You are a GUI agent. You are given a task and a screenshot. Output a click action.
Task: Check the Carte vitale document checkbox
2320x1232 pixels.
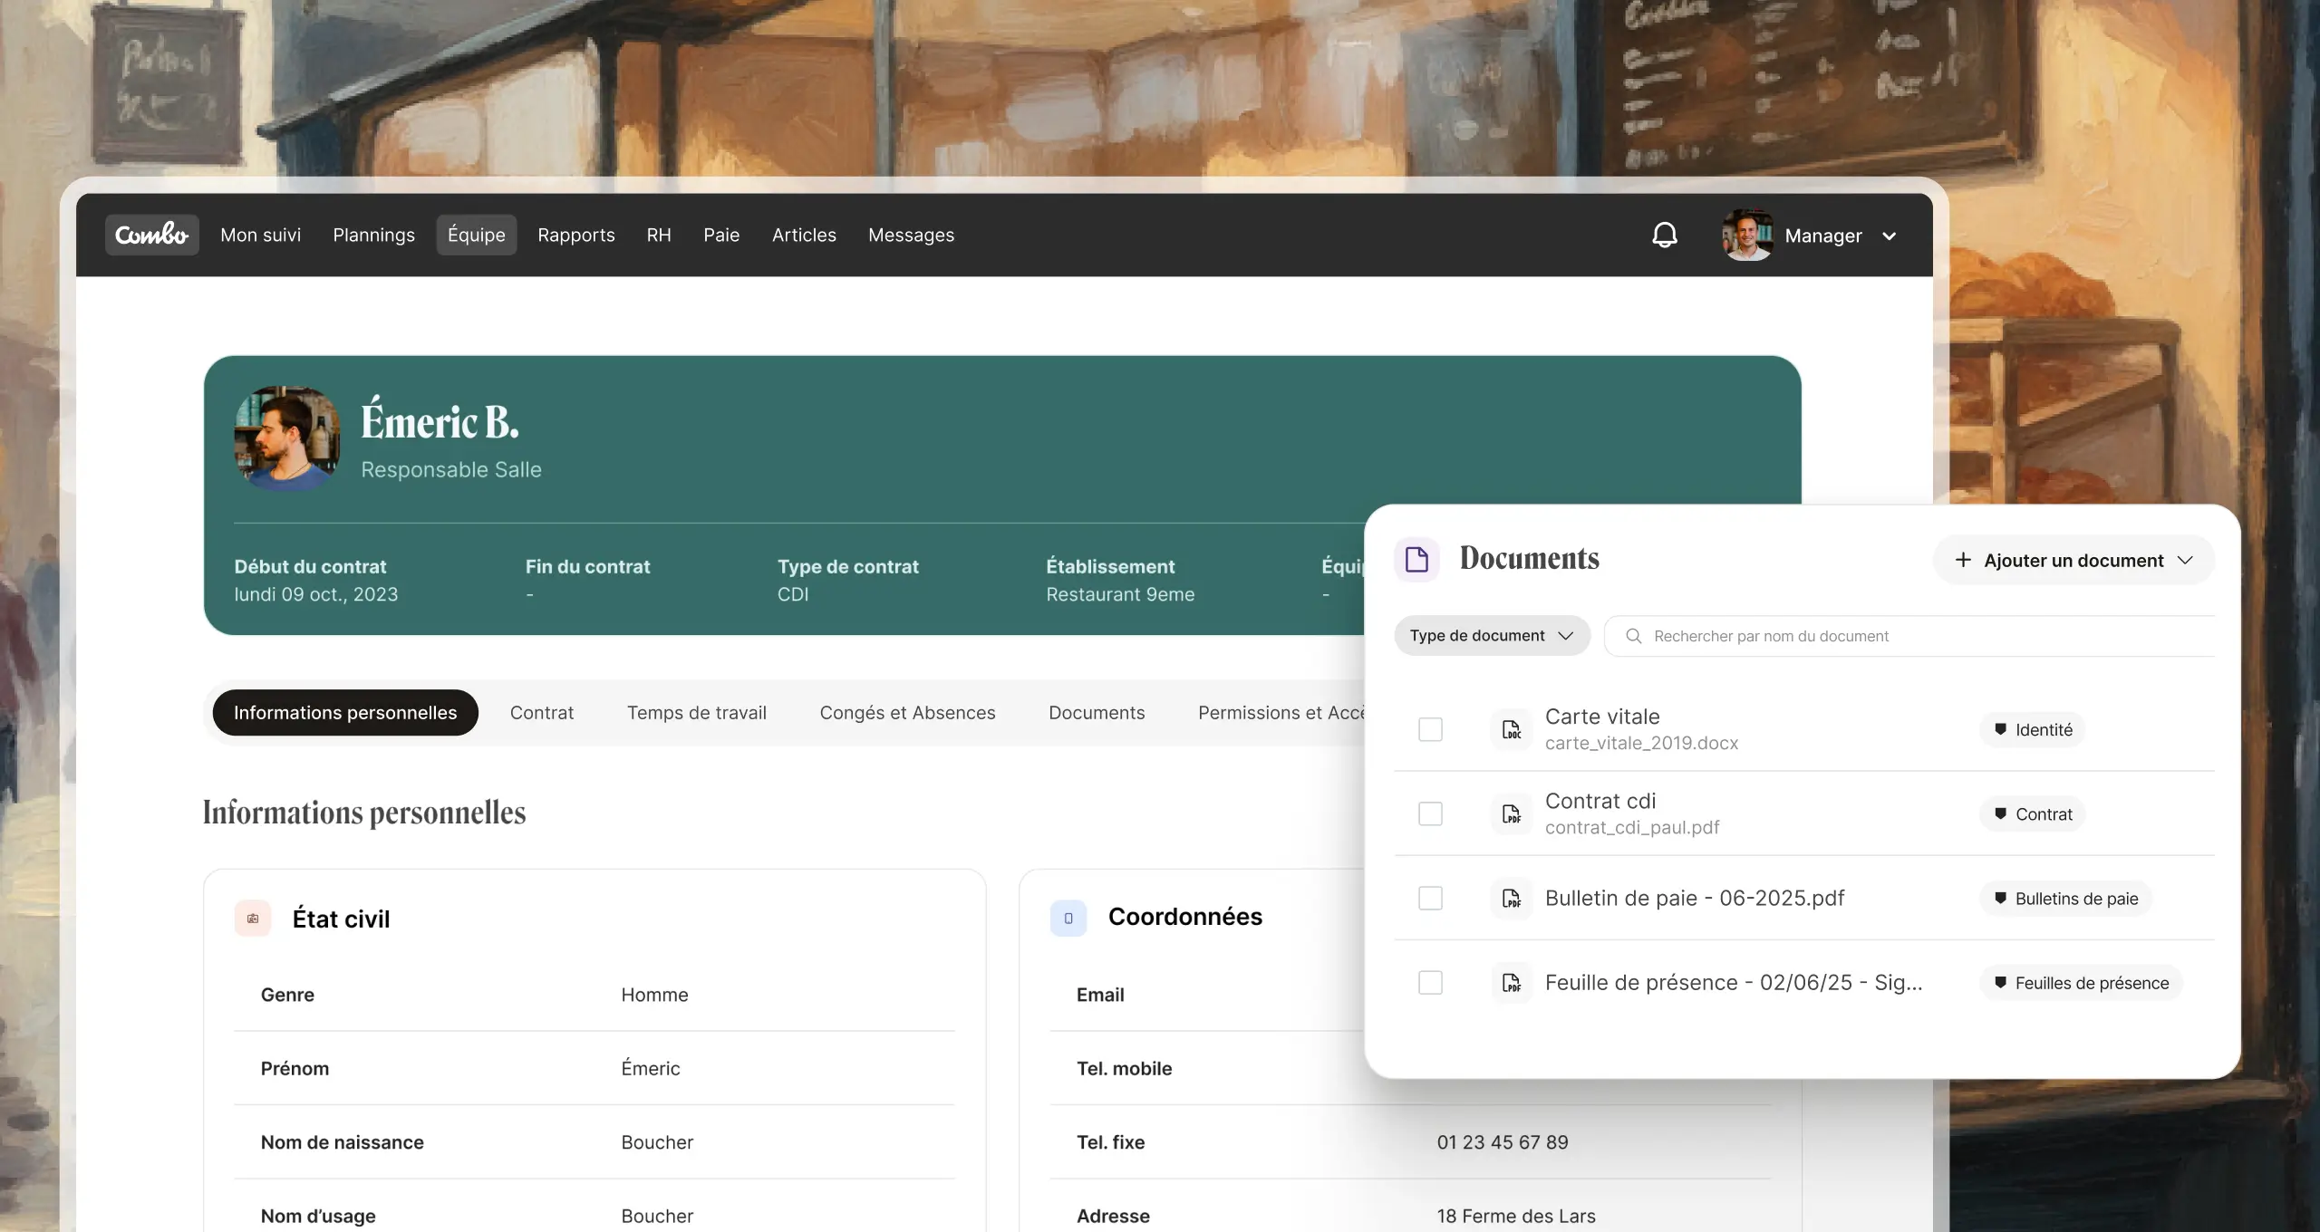pos(1430,729)
